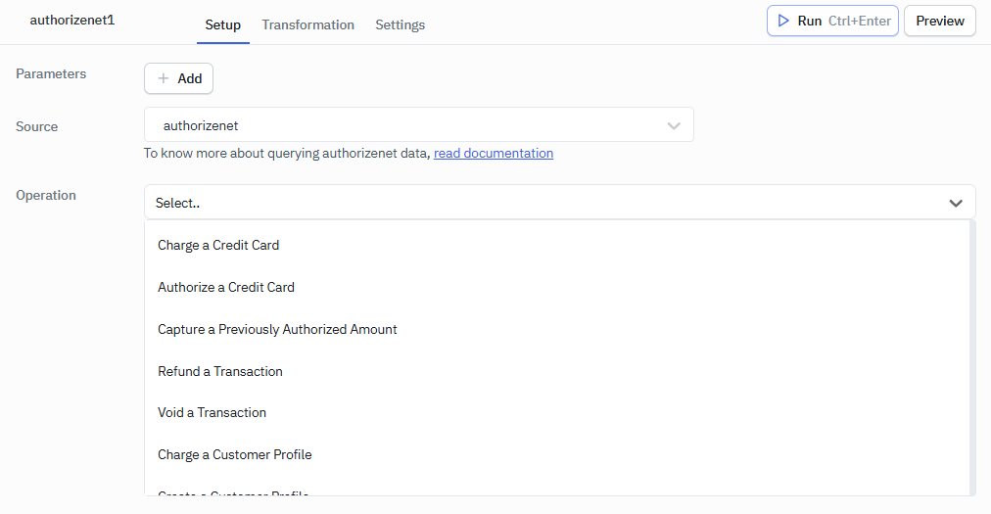Screen dimensions: 991x514
Task: Choose Authorize a Credit Card operation
Action: (x=556, y=287)
